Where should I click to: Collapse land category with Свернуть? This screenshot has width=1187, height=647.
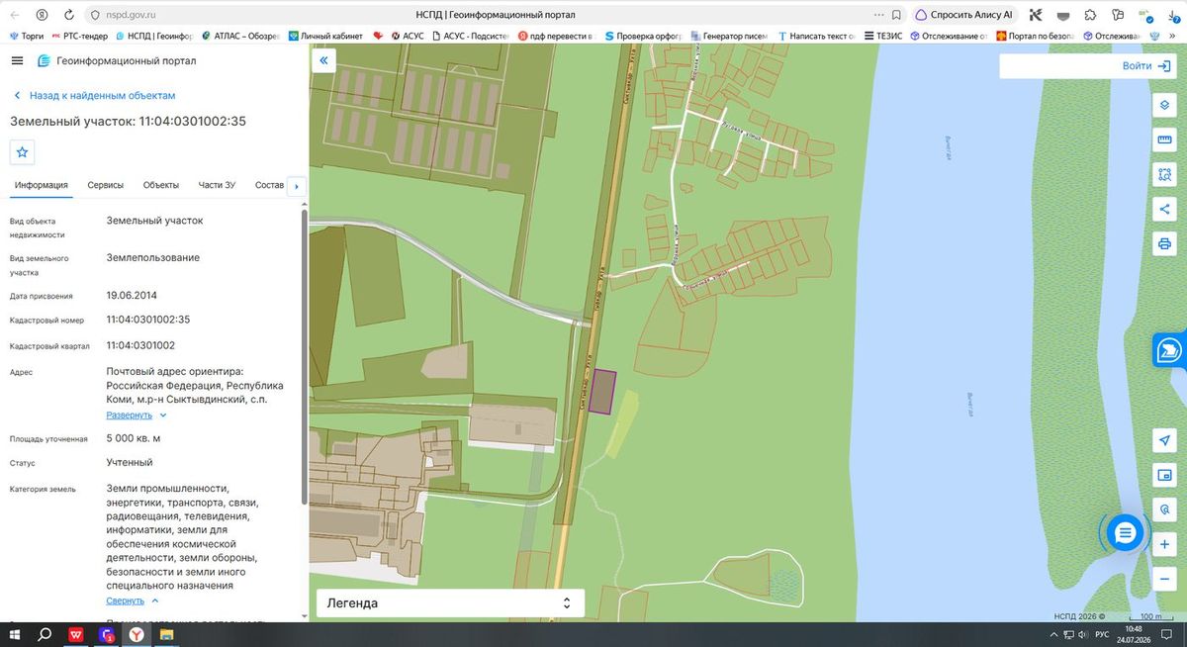click(133, 601)
